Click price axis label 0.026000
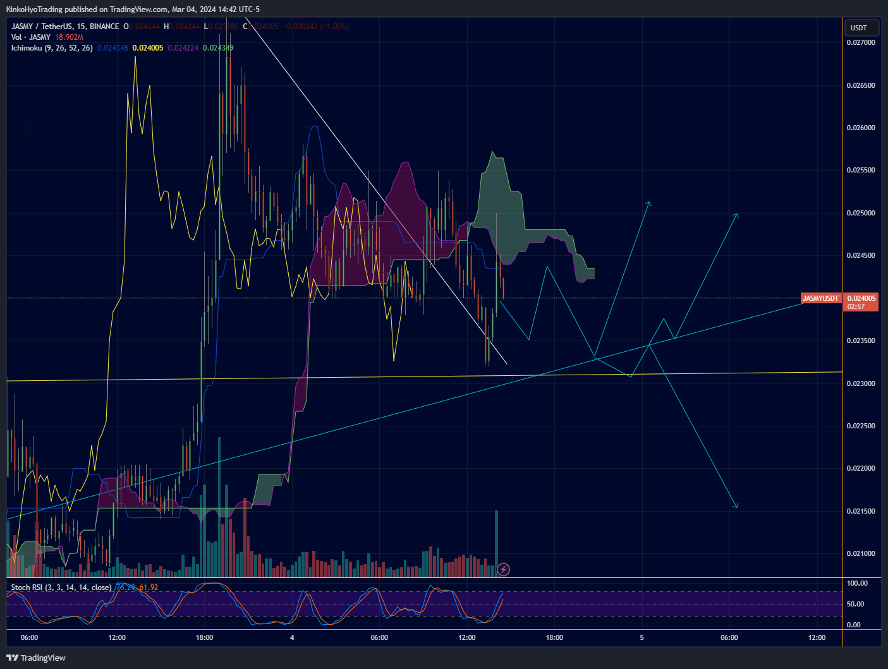Screen dimensions: 888x669 point(861,128)
